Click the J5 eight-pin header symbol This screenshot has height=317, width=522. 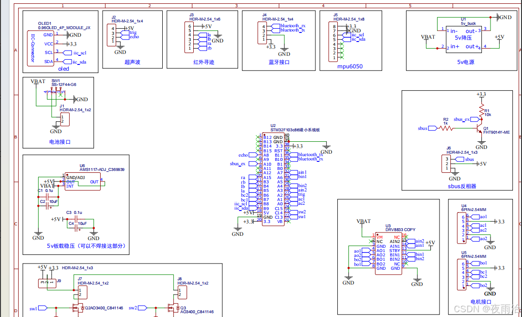click(x=333, y=42)
